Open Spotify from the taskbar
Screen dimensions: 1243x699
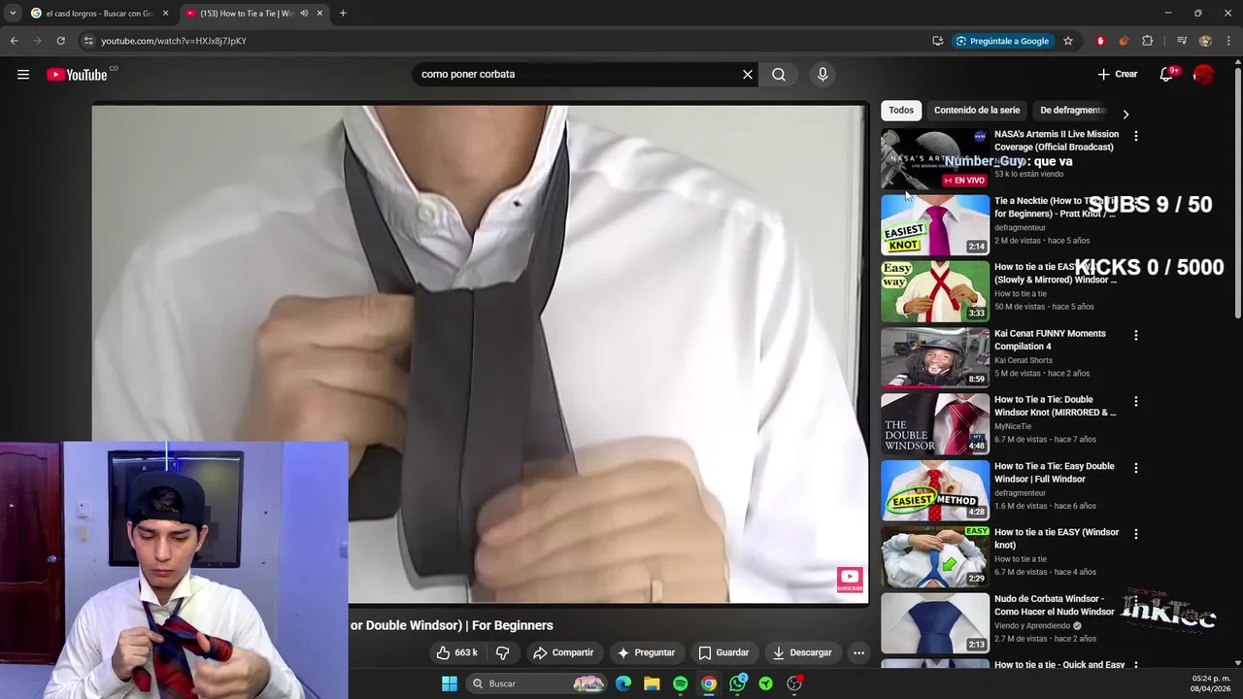coord(680,683)
